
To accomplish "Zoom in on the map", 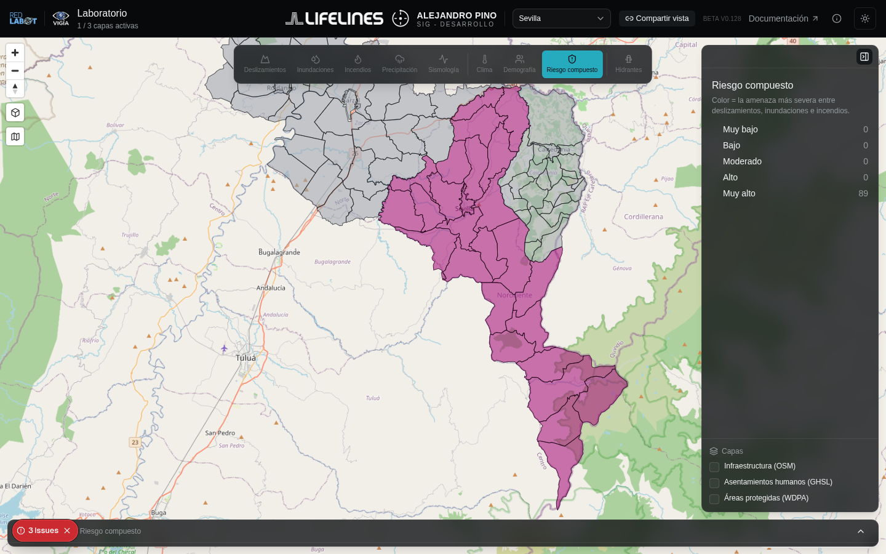I will (x=15, y=53).
